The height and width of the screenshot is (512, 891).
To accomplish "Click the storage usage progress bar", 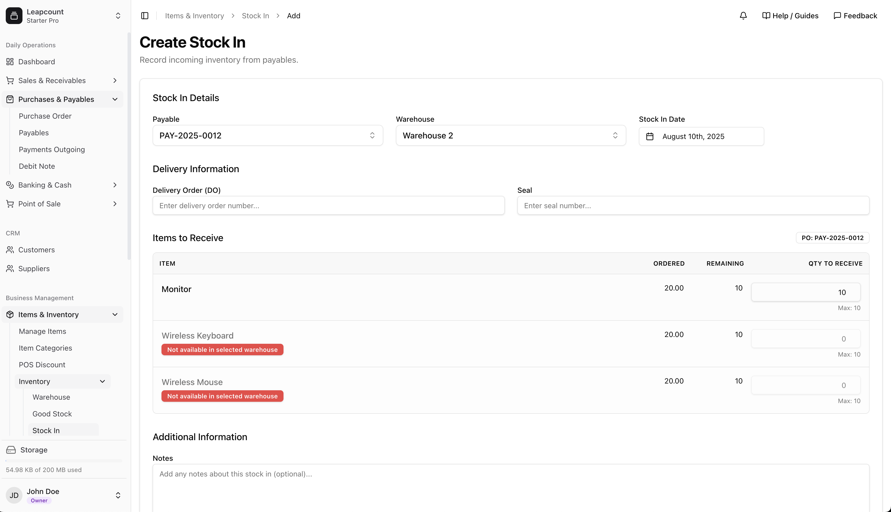I will click(64, 461).
